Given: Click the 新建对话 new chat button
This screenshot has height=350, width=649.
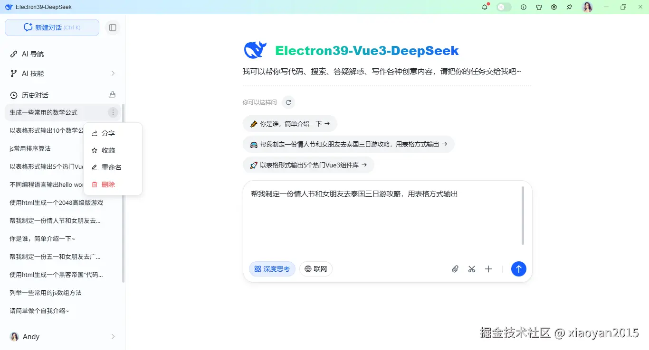Looking at the screenshot, I should [x=52, y=28].
